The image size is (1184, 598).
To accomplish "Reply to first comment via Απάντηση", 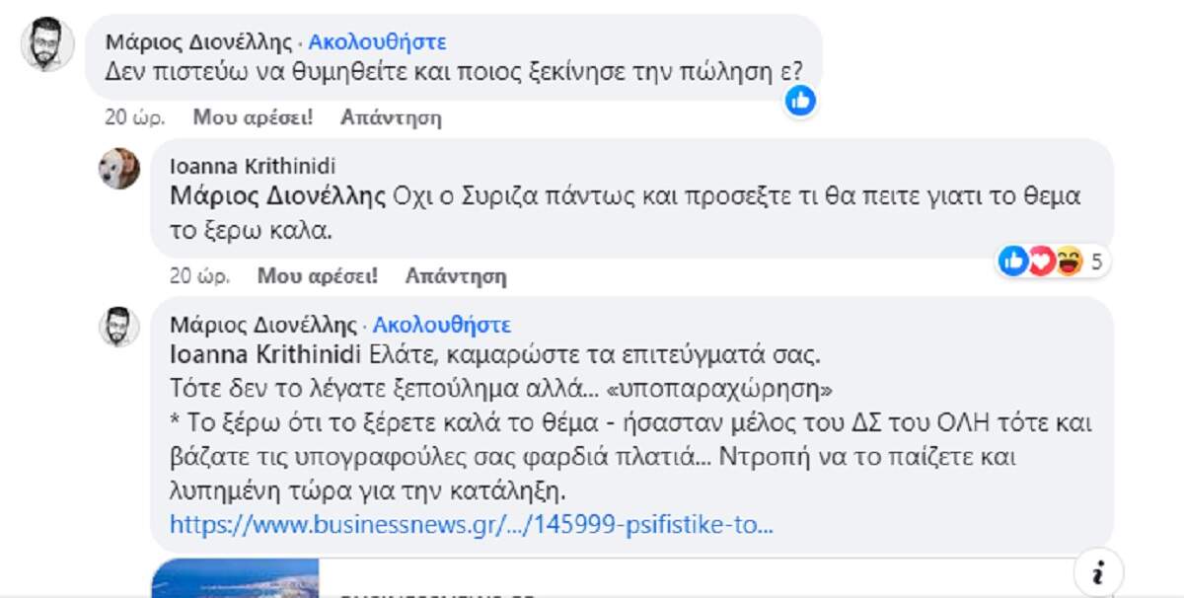I will tap(391, 117).
